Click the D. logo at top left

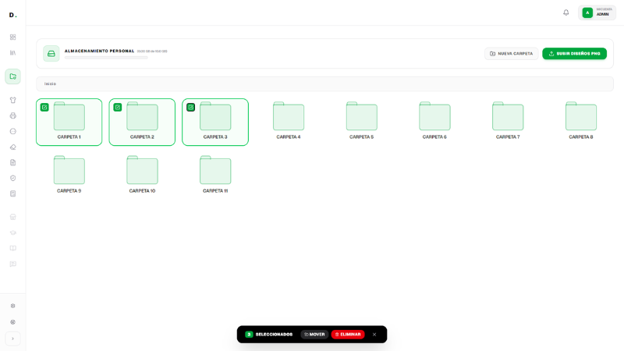pyautogui.click(x=12, y=15)
